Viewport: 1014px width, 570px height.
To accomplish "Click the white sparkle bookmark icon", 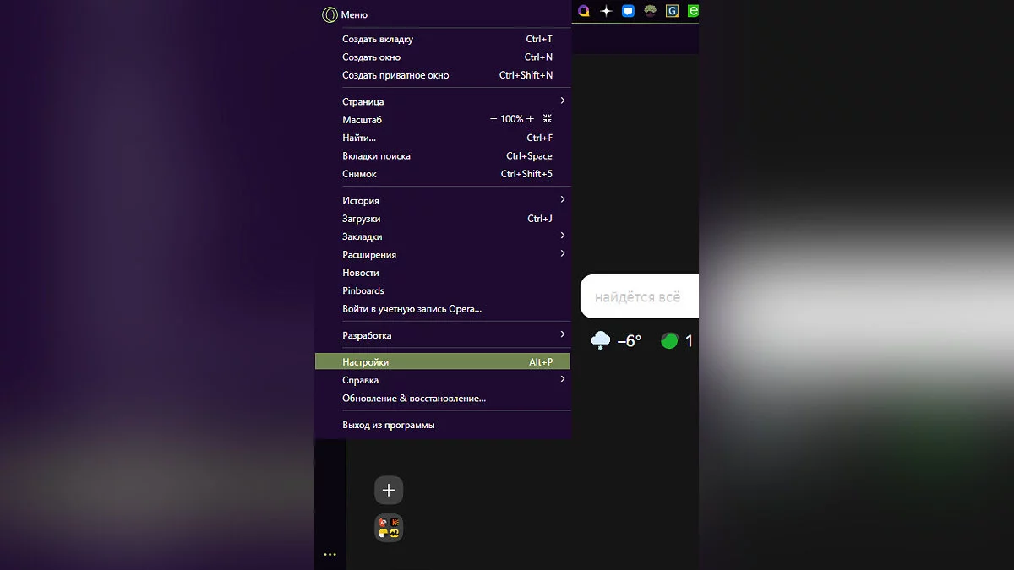I will [606, 11].
